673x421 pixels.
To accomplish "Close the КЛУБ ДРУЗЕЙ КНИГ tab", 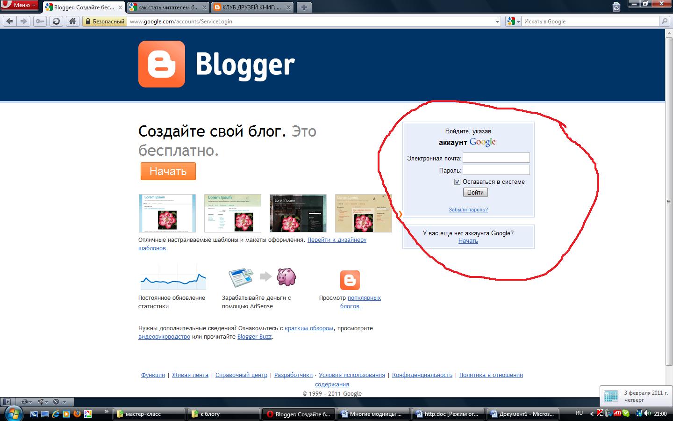I will (x=288, y=7).
